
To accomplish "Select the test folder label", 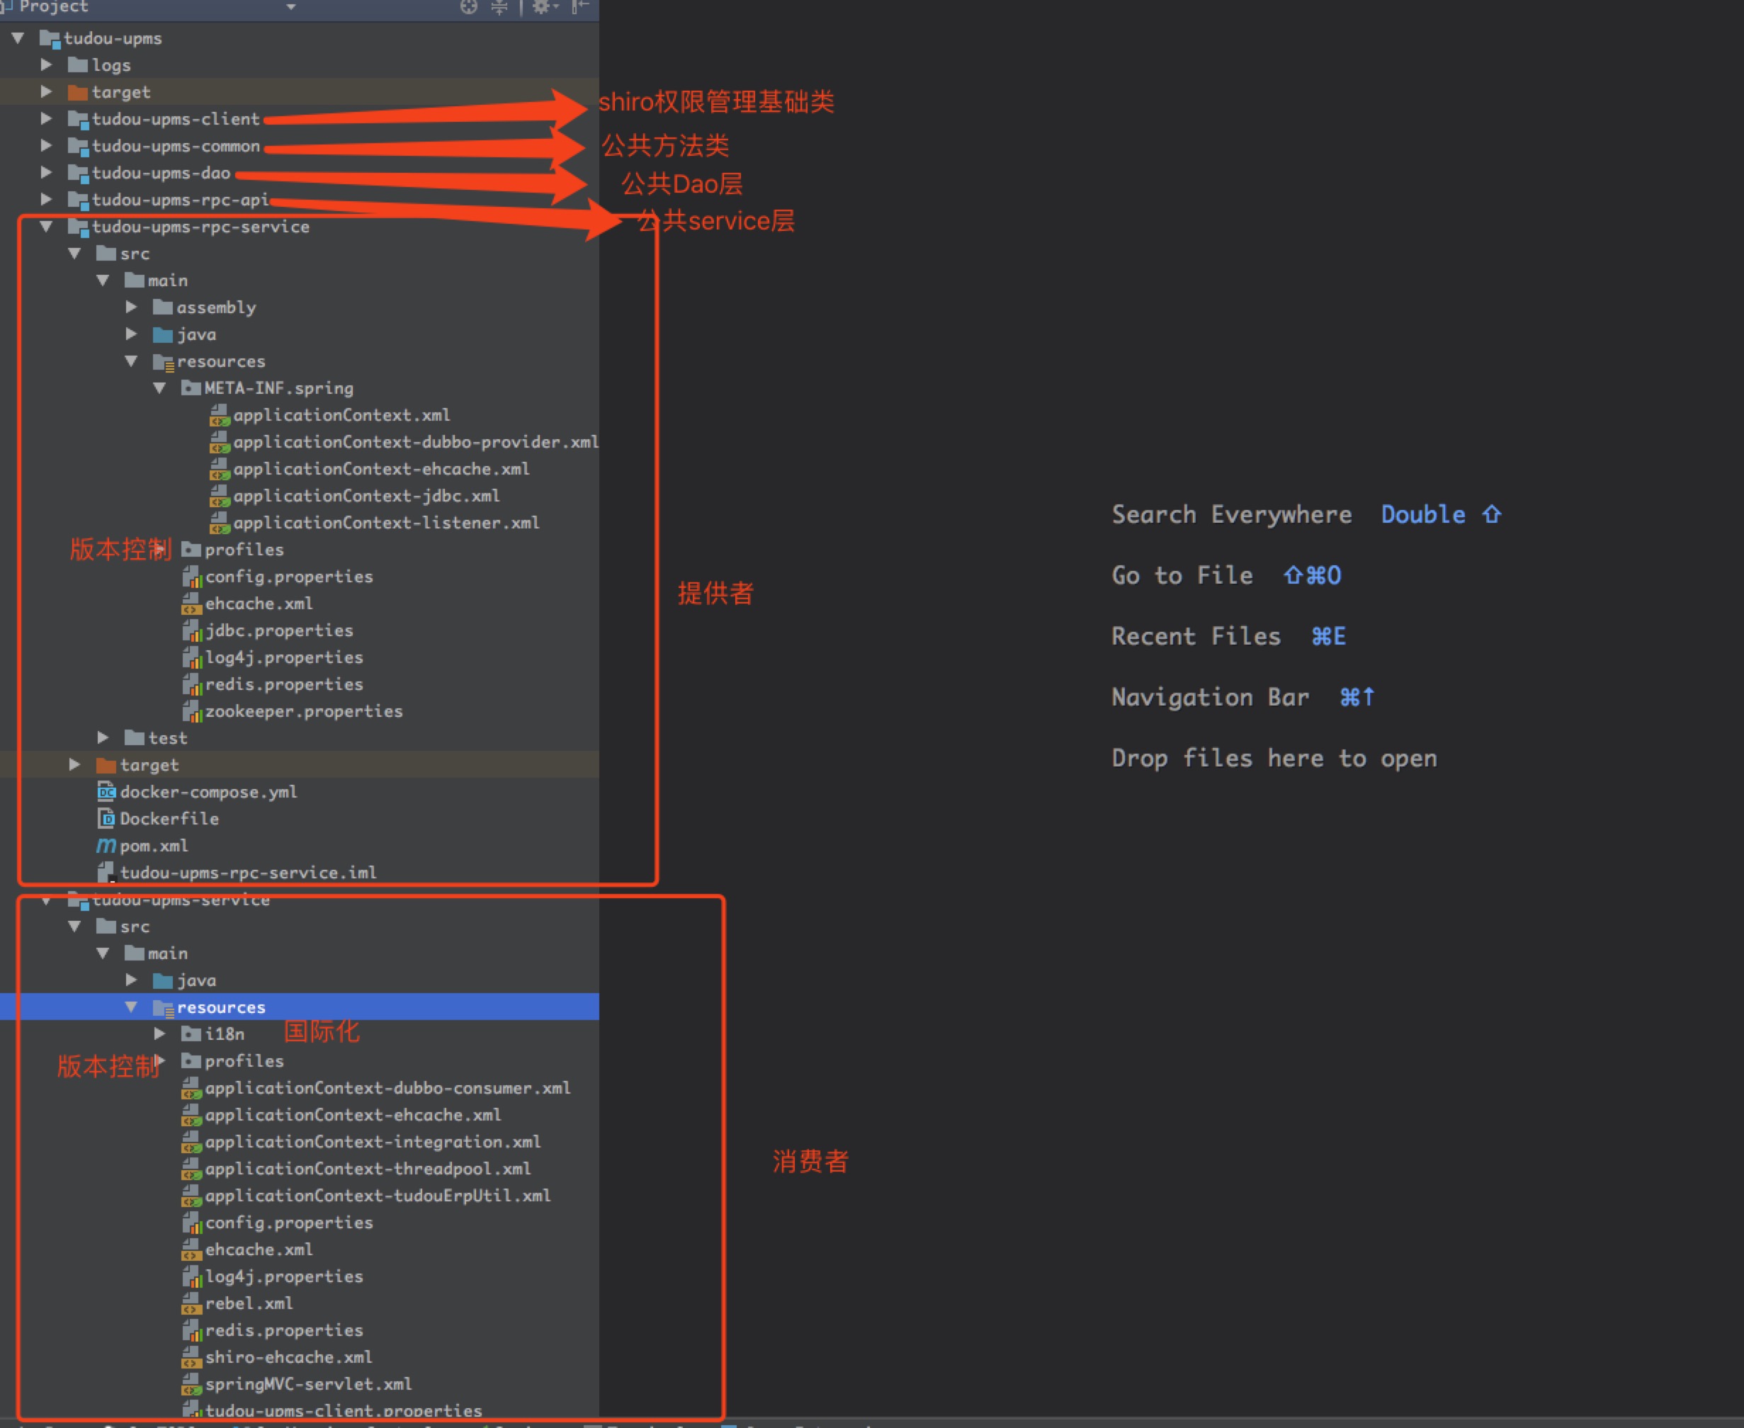I will tap(168, 738).
